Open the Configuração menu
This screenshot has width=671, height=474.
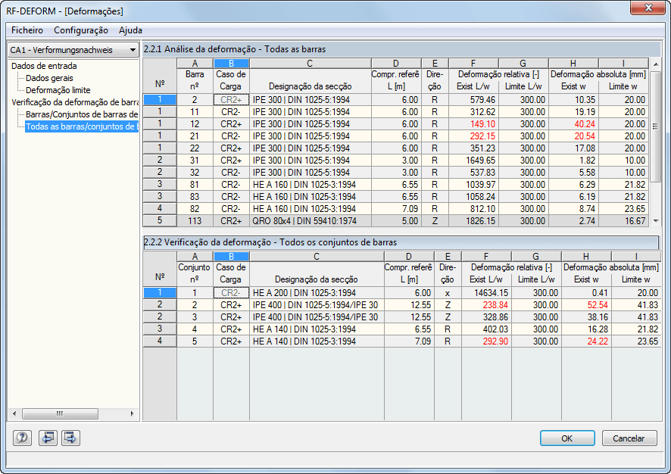(x=81, y=30)
